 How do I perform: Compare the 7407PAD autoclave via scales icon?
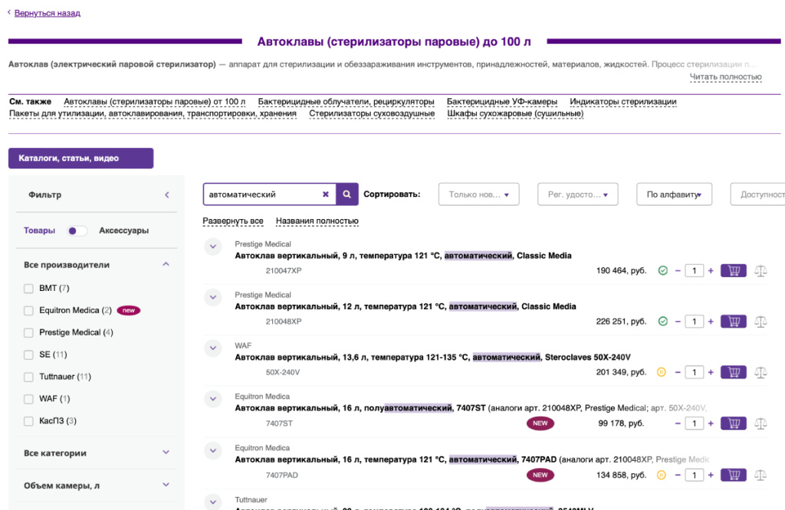pyautogui.click(x=760, y=476)
